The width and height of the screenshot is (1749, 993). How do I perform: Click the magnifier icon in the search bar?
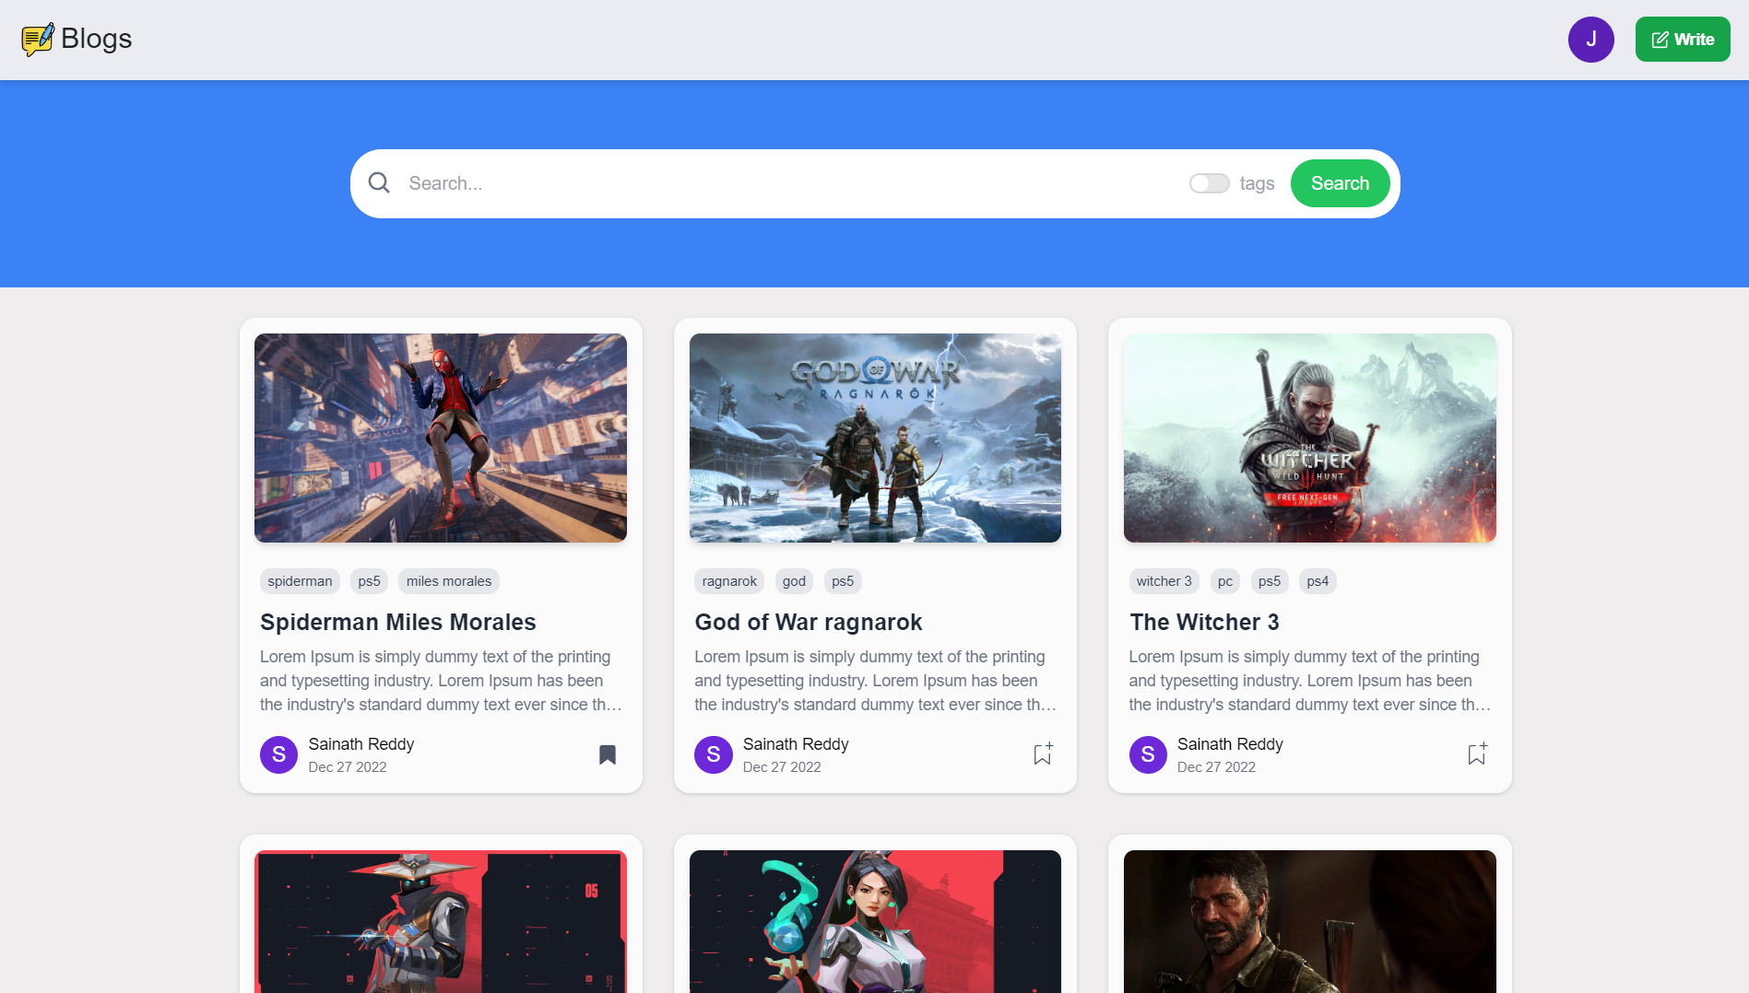(x=378, y=182)
